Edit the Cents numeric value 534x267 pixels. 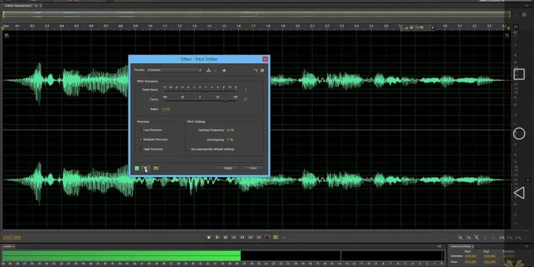[245, 99]
